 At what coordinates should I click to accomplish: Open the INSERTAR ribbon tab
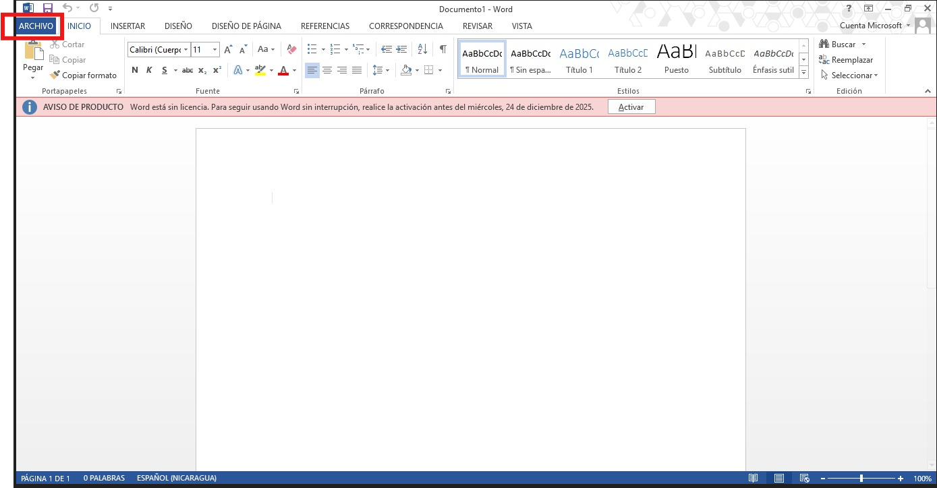tap(127, 26)
